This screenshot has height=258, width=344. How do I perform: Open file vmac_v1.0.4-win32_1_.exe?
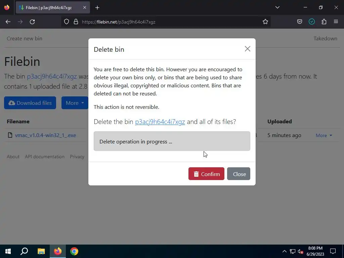(x=45, y=135)
